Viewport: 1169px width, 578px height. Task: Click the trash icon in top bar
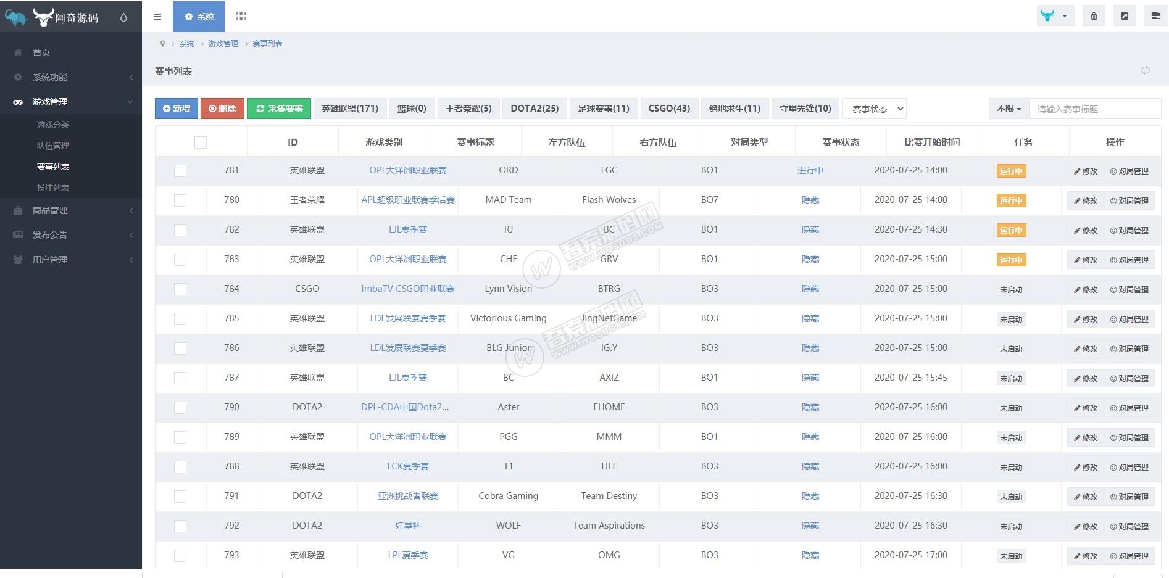click(1094, 16)
